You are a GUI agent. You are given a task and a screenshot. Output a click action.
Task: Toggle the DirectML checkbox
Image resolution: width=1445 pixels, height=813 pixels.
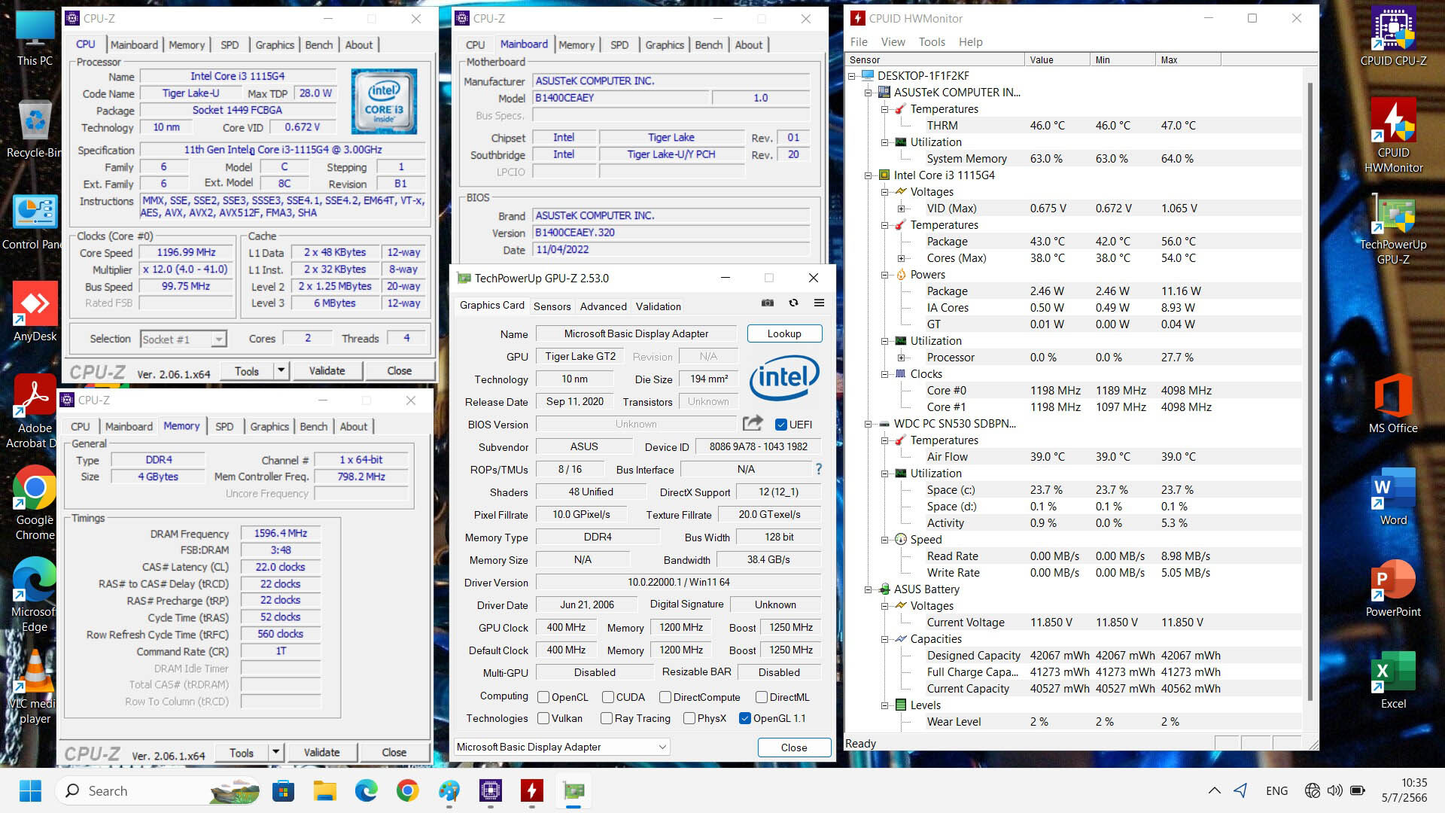tap(762, 697)
